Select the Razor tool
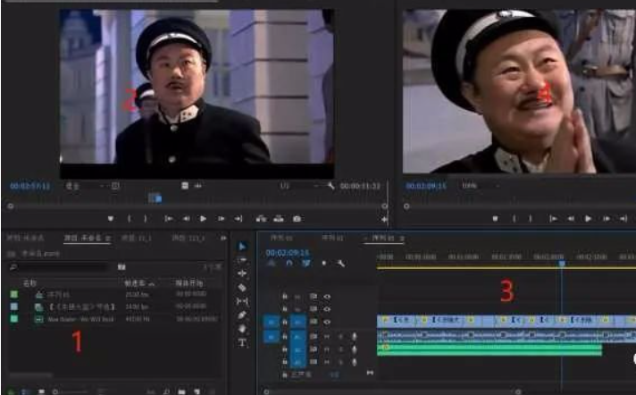The height and width of the screenshot is (395, 636). [x=242, y=288]
